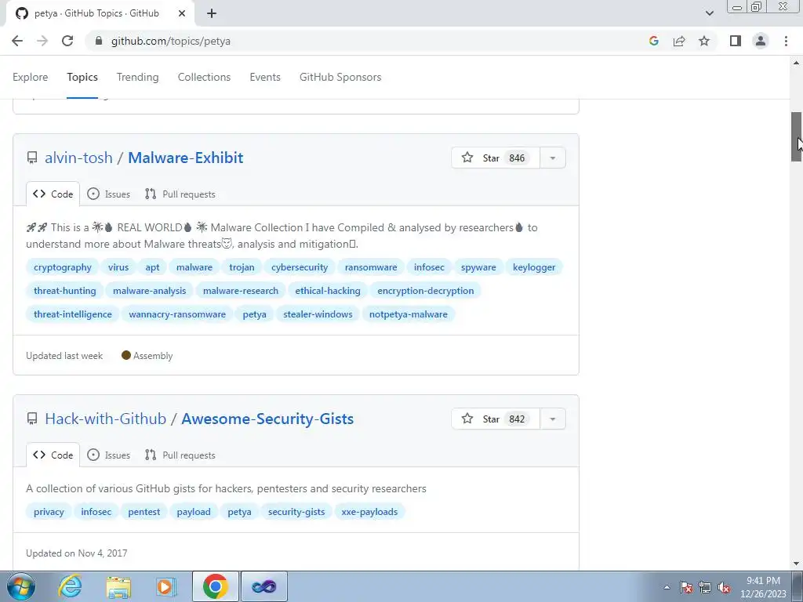Click the taskbar clock showing 9:41 PM
Screen dimensions: 803x602
pos(763,586)
